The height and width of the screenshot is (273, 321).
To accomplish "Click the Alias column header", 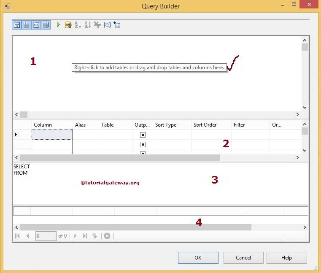I will (86, 125).
